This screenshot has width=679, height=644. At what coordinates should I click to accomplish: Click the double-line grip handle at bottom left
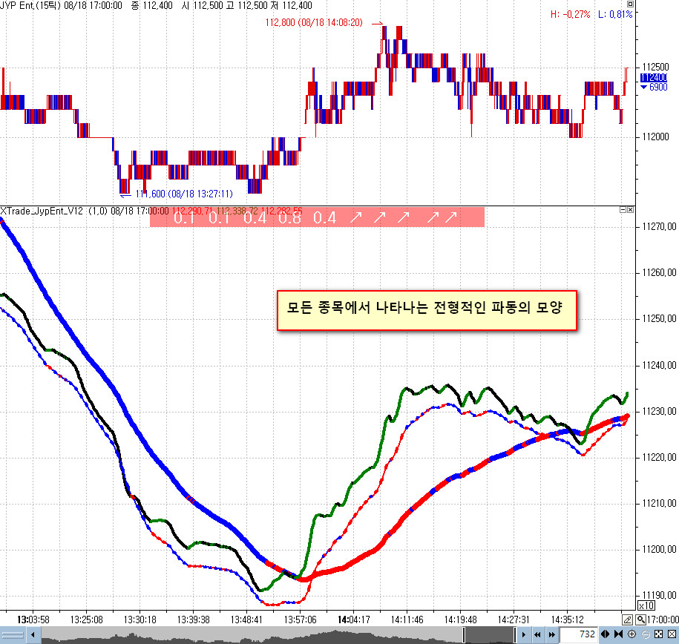(13, 635)
